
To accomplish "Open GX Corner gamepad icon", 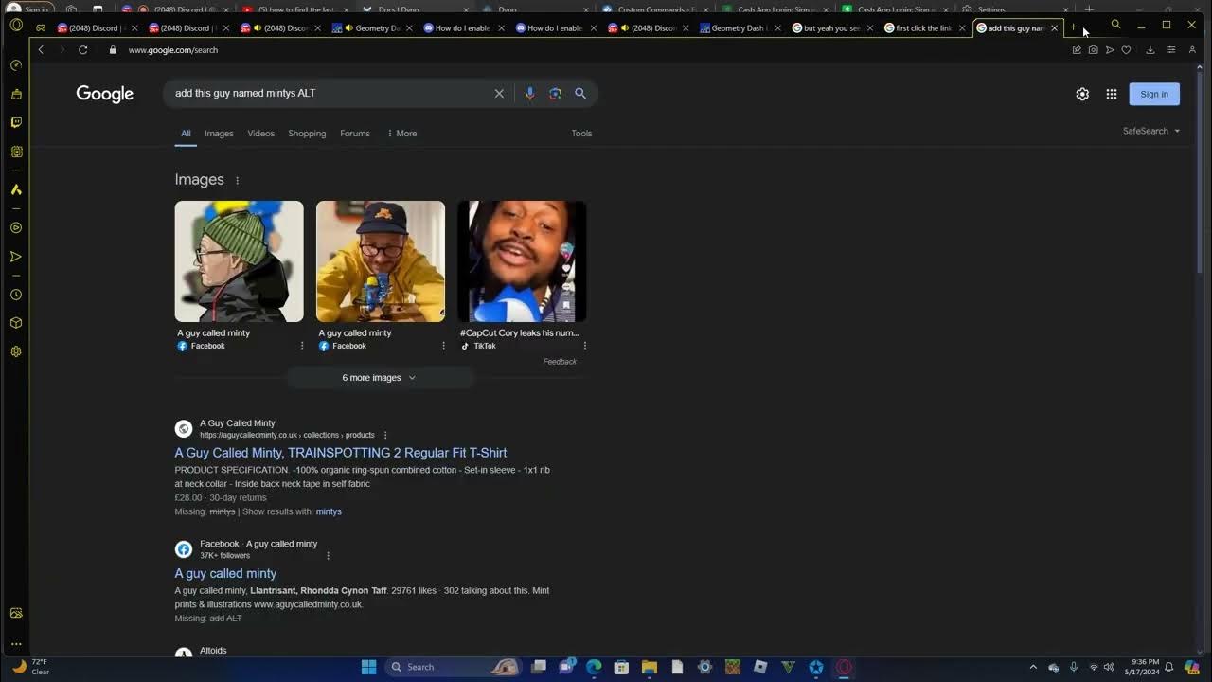I will coord(41,27).
